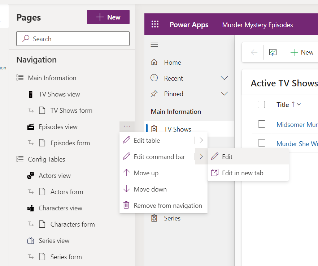Choose Edit command bar from the menu

click(157, 156)
